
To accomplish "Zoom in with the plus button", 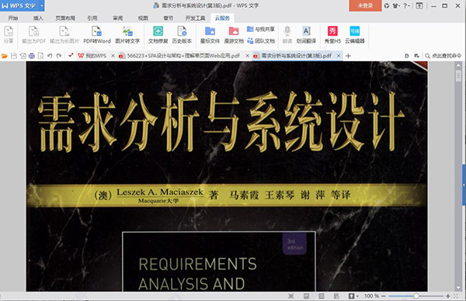I will pyautogui.click(x=448, y=296).
